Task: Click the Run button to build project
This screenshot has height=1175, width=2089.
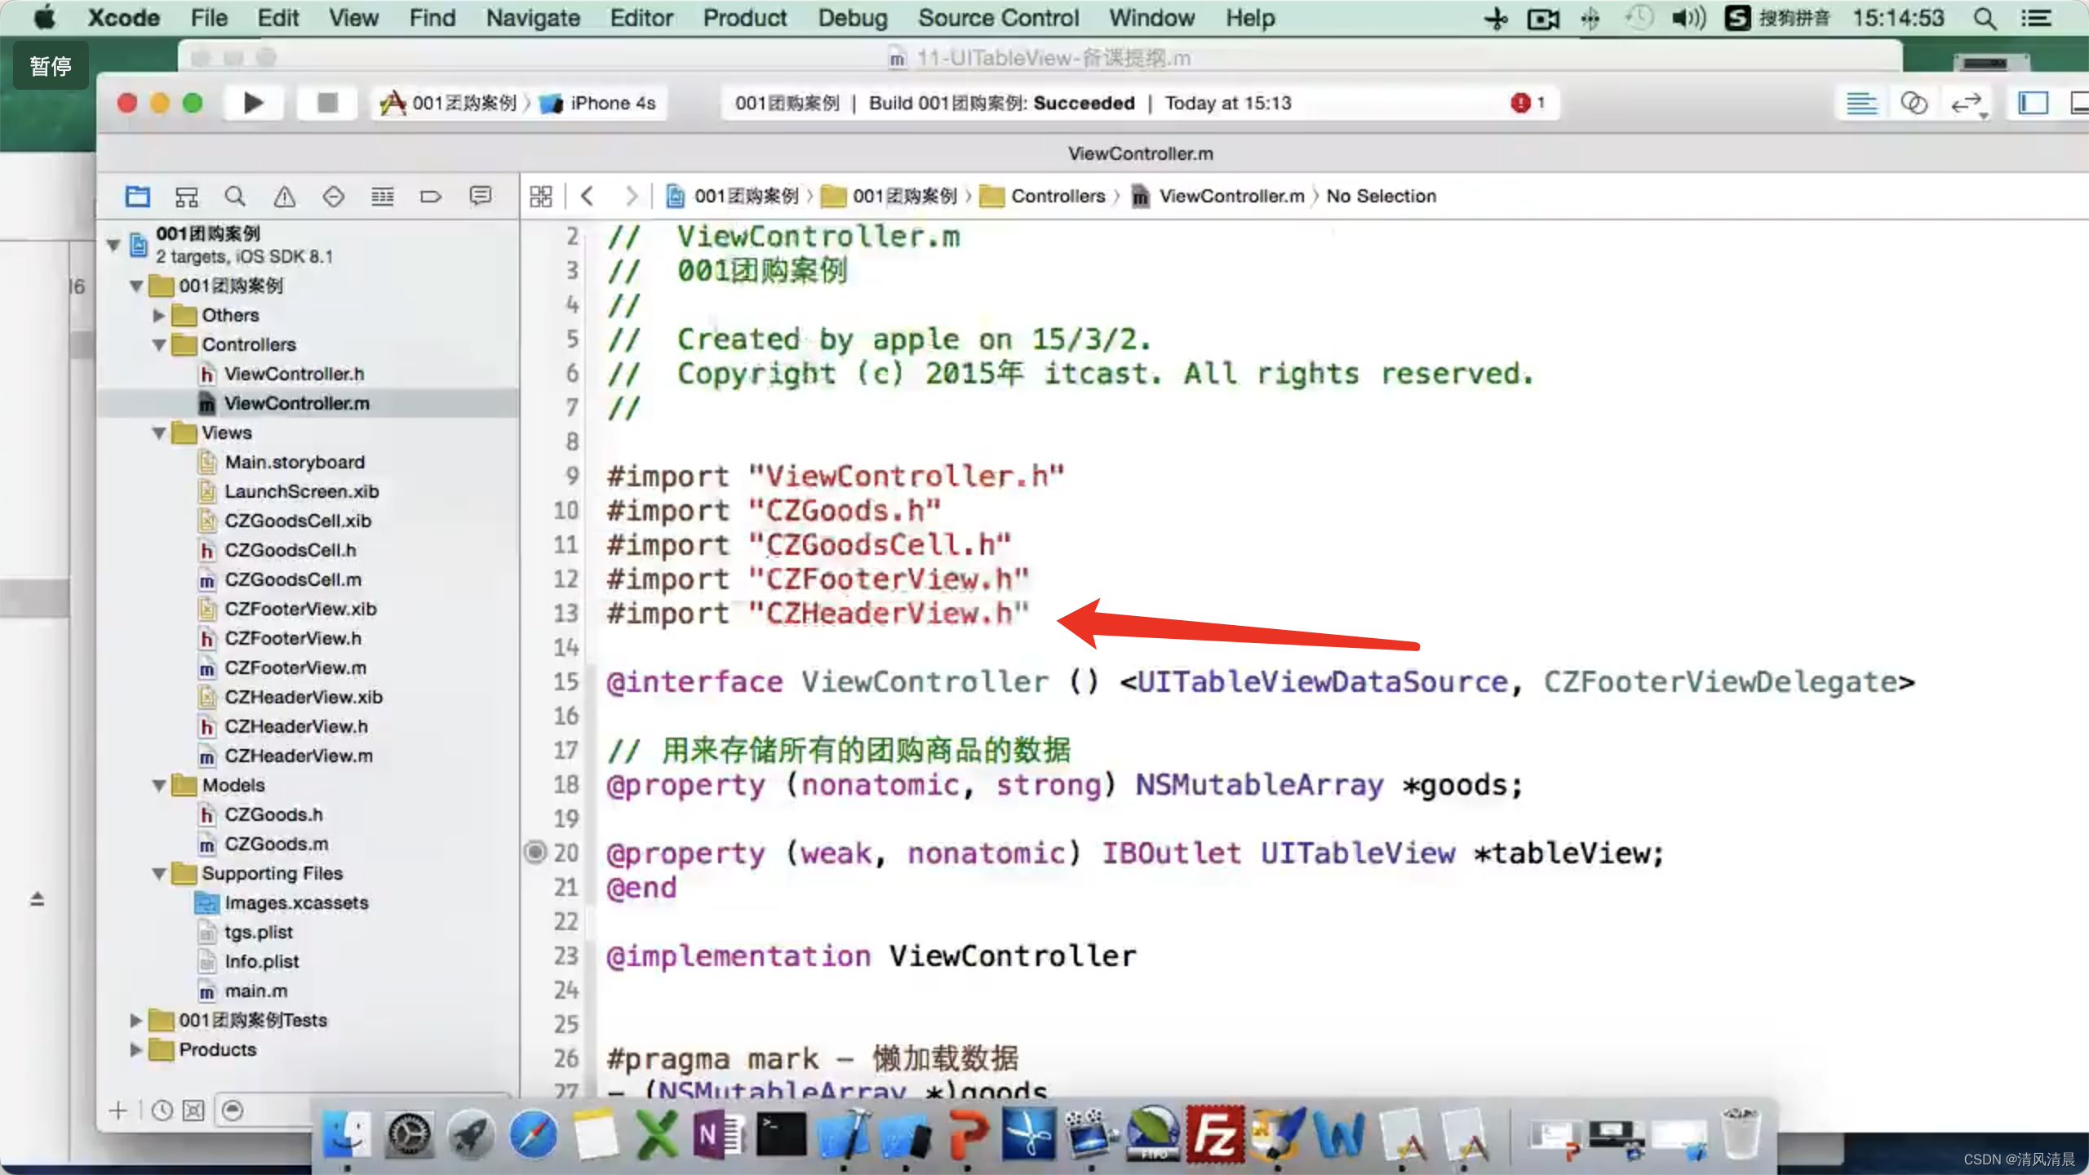Action: 251,102
